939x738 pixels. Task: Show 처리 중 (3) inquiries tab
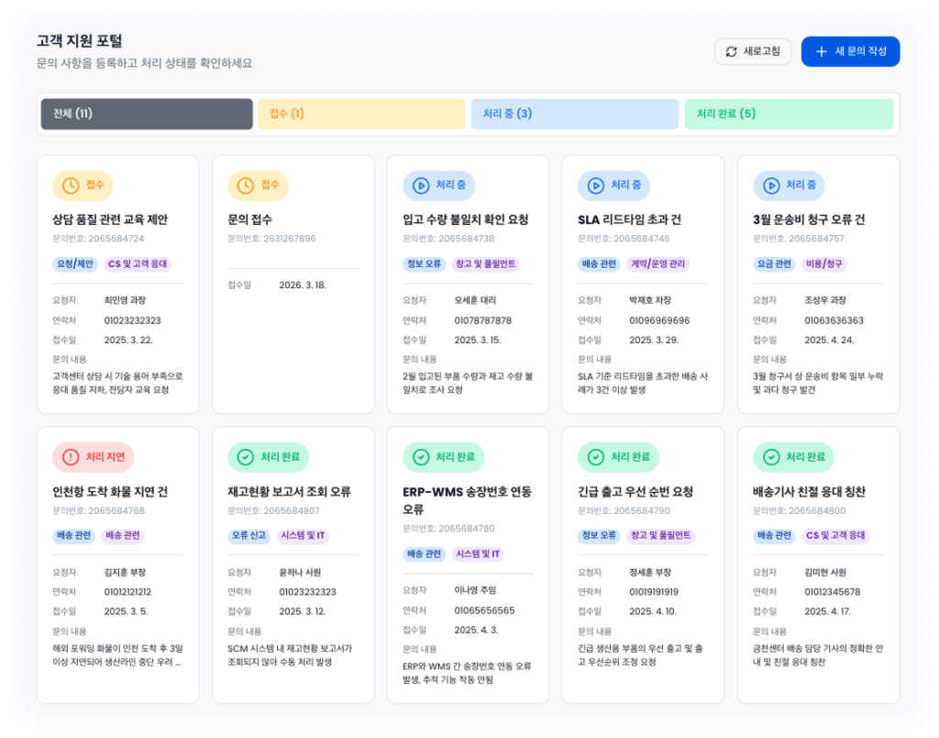(x=575, y=114)
